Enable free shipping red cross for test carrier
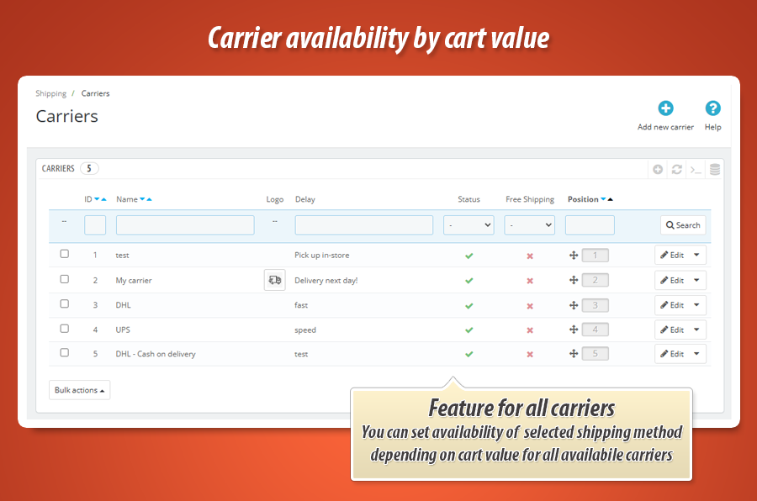The width and height of the screenshot is (757, 501). point(530,256)
